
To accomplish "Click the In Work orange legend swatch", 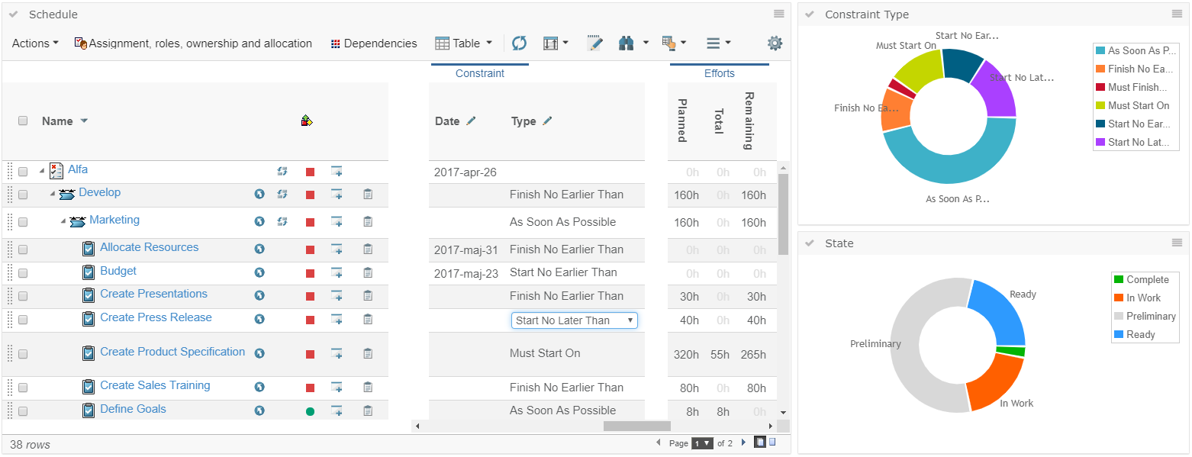I will (x=1118, y=298).
